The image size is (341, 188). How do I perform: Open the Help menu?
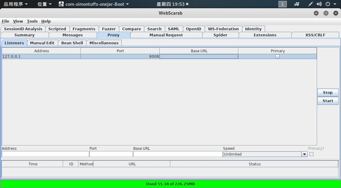46,21
